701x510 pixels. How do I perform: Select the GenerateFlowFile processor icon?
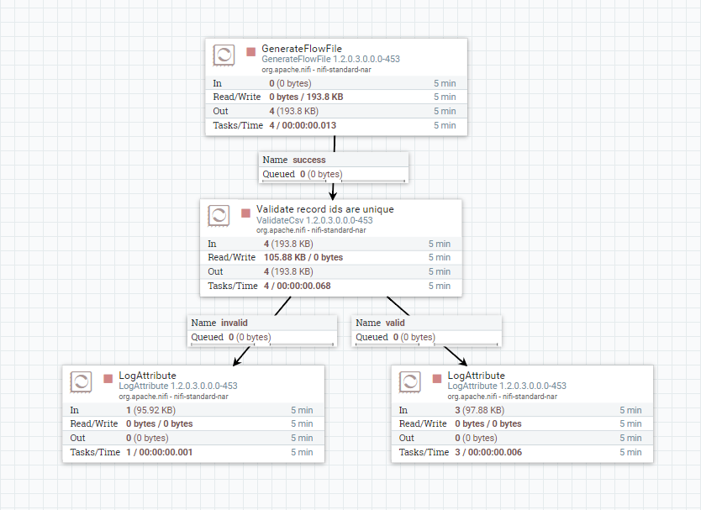(224, 55)
